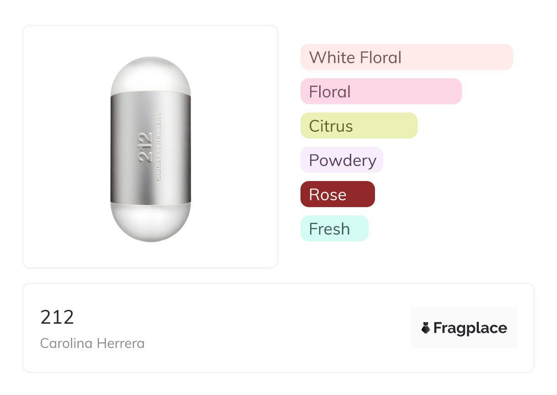This screenshot has width=557, height=395.
Task: Click the "White Floral" text label
Action: (355, 58)
